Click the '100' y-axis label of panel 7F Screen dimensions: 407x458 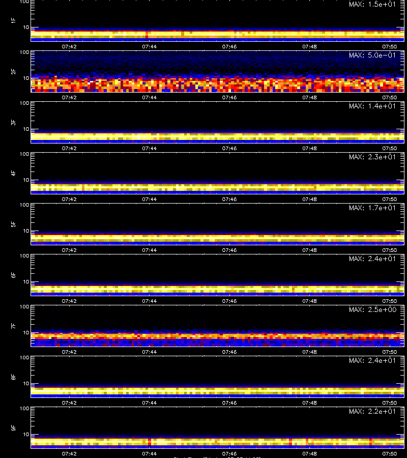24,307
